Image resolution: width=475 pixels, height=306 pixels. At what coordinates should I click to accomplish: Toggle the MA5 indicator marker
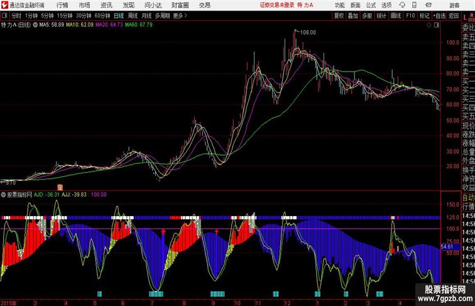click(x=36, y=25)
